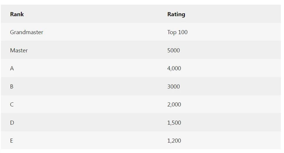Screen dimensions: 284x153
Task: Click the 1,500 rating value
Action: coord(174,123)
